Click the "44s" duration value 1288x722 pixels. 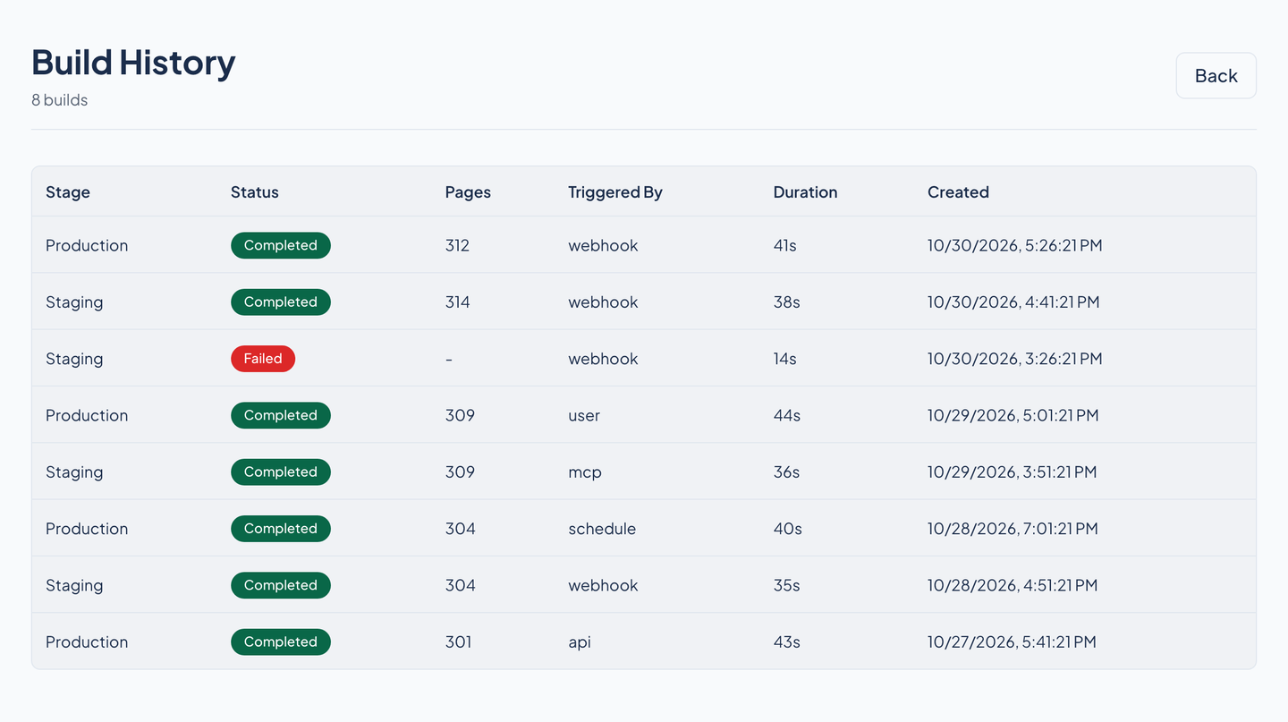[x=787, y=415]
